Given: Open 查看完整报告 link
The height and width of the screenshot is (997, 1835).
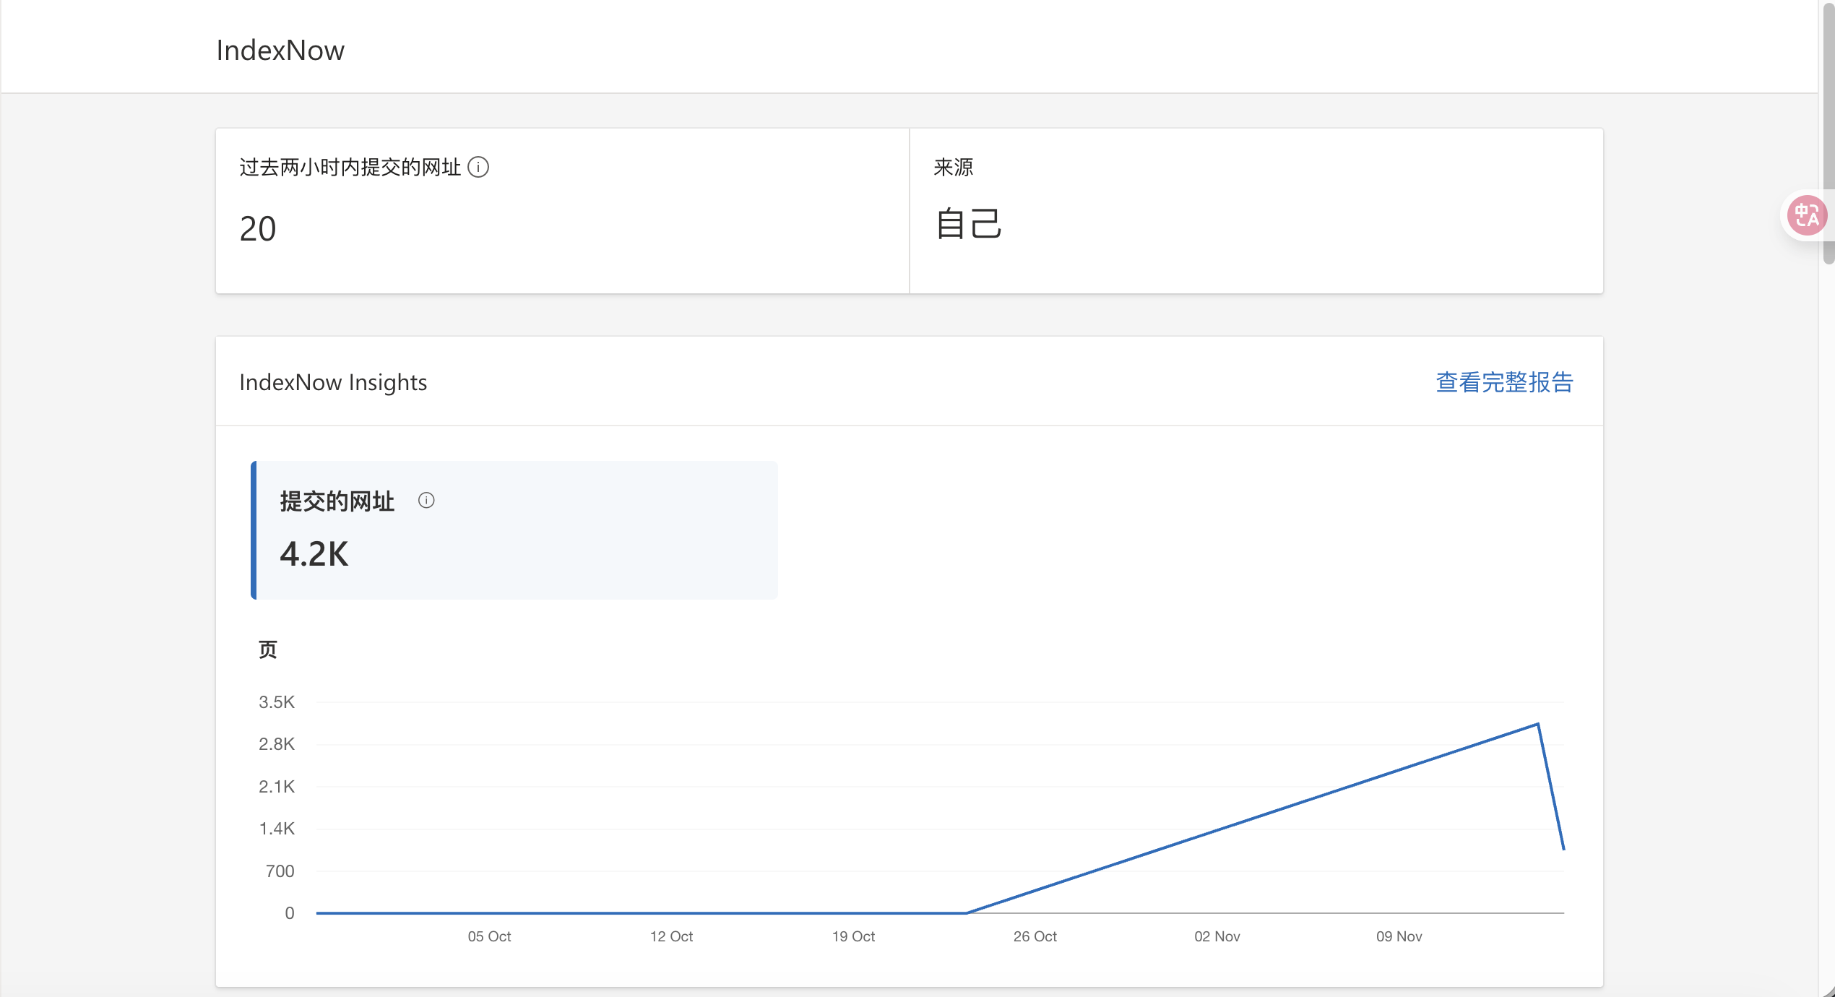Looking at the screenshot, I should coord(1504,382).
